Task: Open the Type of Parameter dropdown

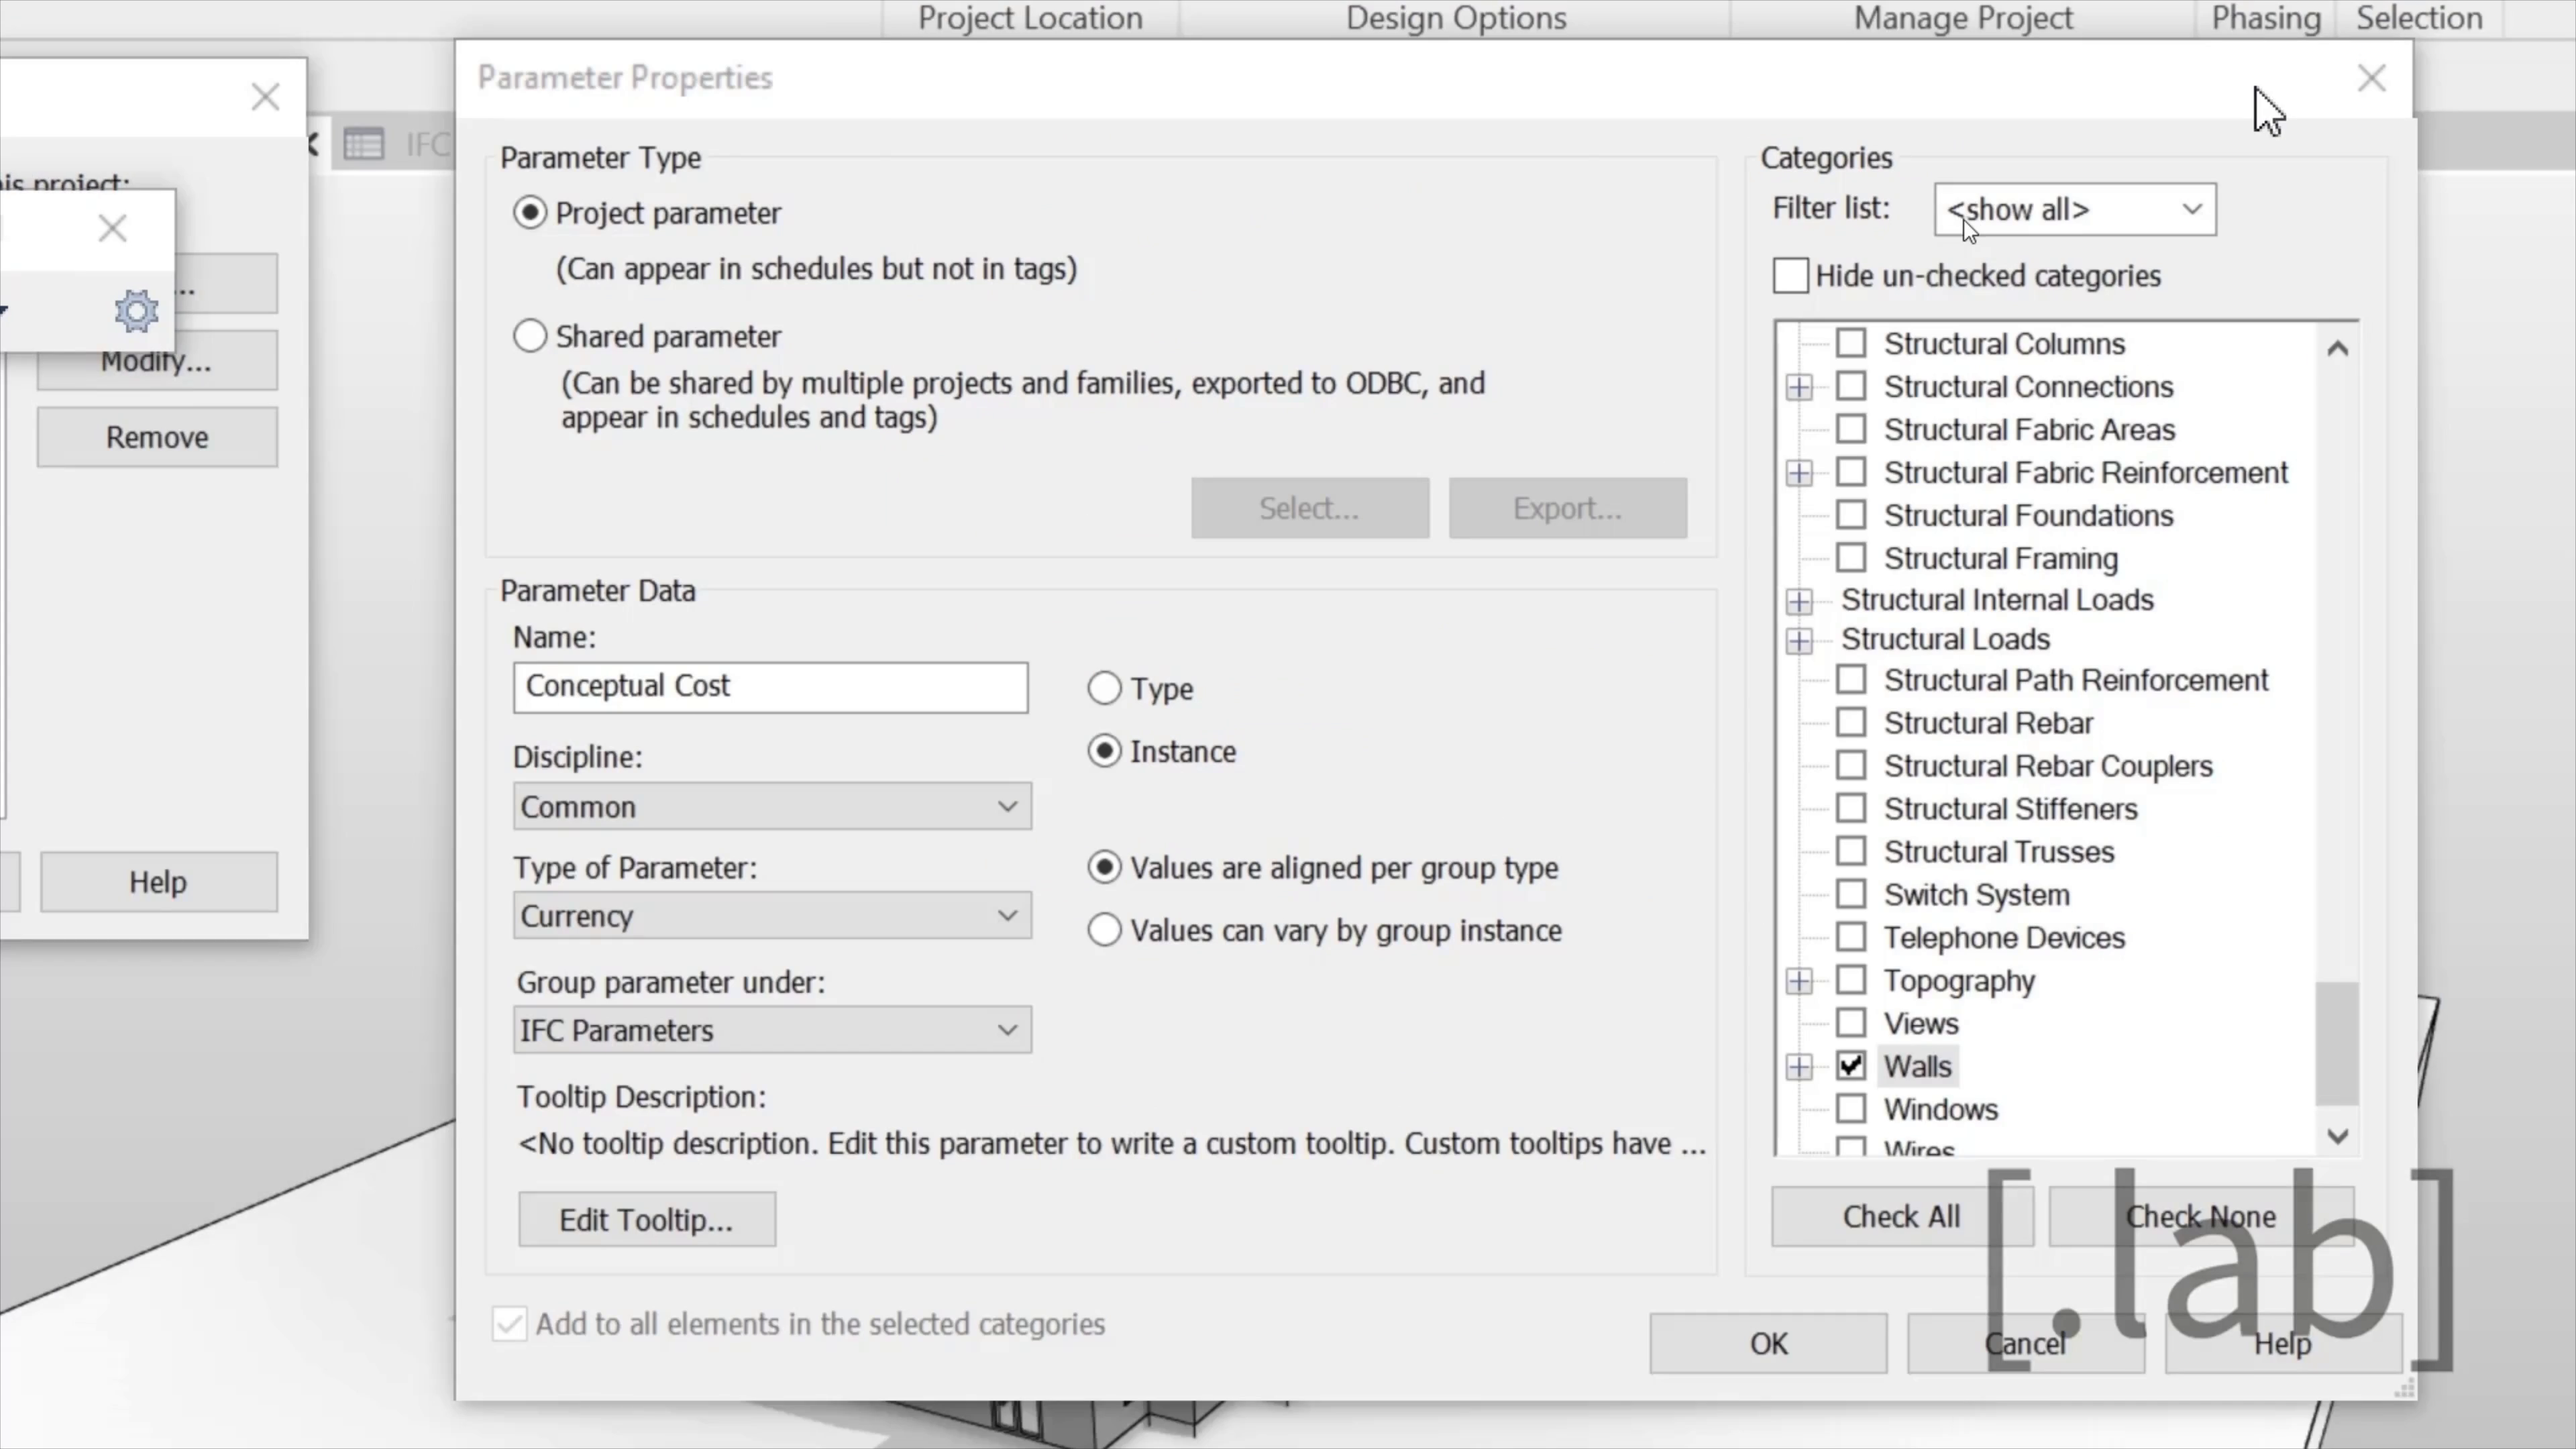Action: tap(771, 916)
